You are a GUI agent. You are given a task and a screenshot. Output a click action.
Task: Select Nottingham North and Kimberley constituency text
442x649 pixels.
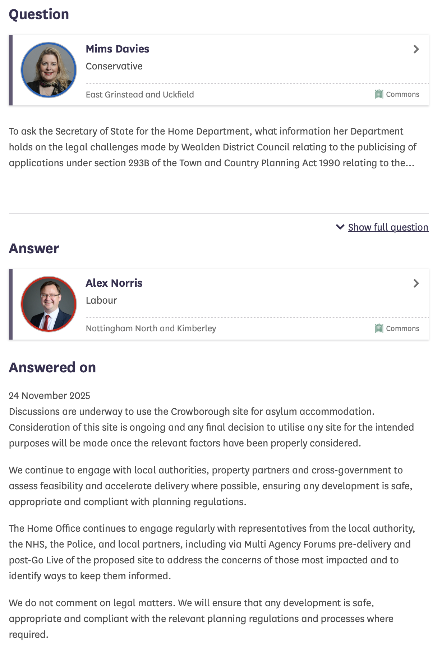click(x=151, y=328)
